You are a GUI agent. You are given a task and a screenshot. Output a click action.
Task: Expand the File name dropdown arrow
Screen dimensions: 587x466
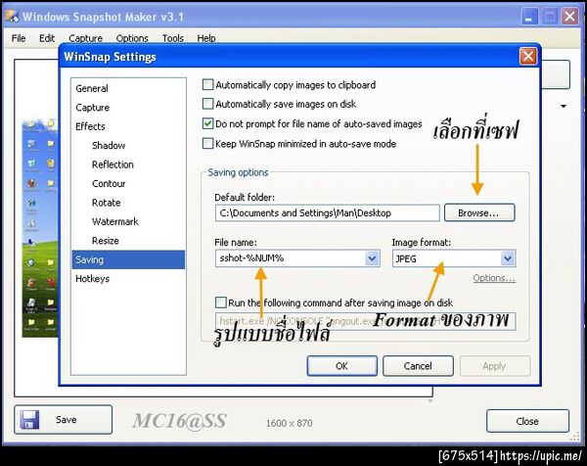[372, 258]
